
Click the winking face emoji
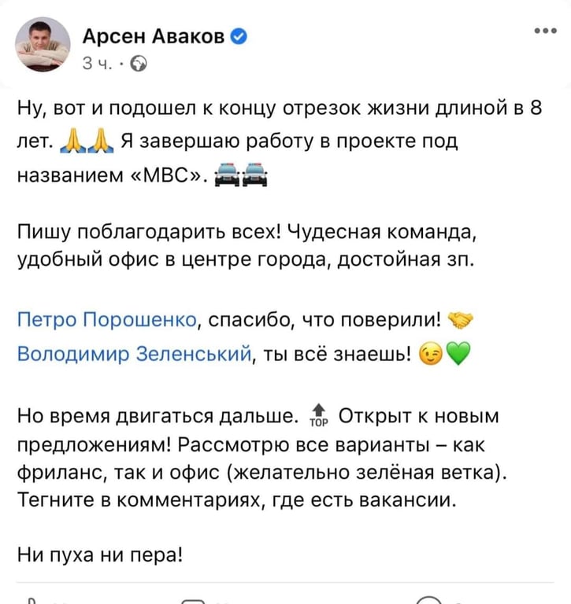pyautogui.click(x=431, y=355)
